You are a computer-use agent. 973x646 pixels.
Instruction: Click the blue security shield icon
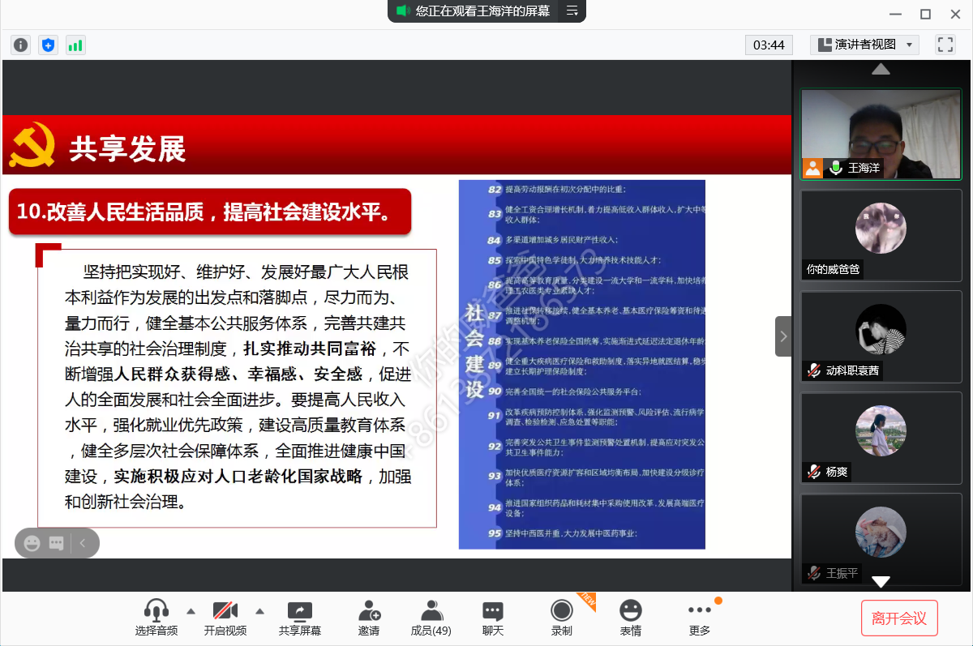tap(49, 45)
